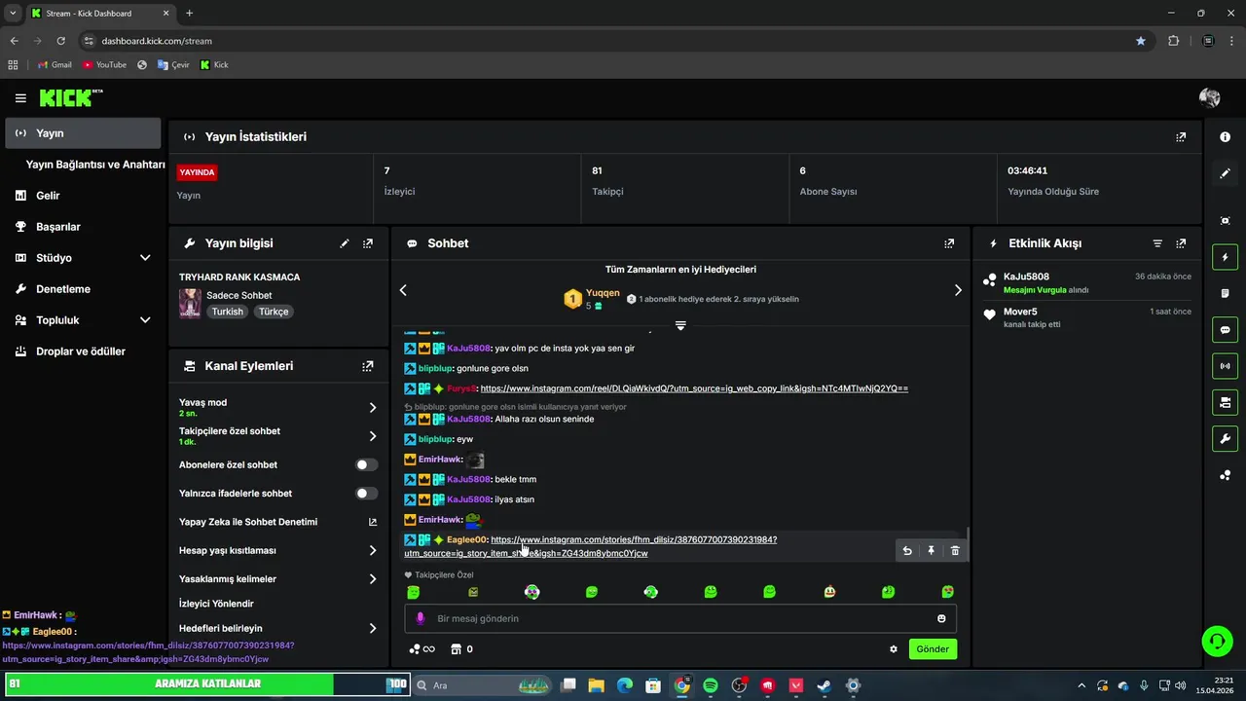This screenshot has height=701, width=1246.
Task: Open the Etkinlik Akışı filter icon
Action: pyautogui.click(x=1157, y=243)
